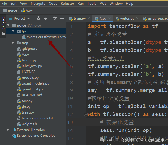Screen dimensions: 168x145
Task: Switch to the array_ops.py editor tab
Action: [156, 19]
